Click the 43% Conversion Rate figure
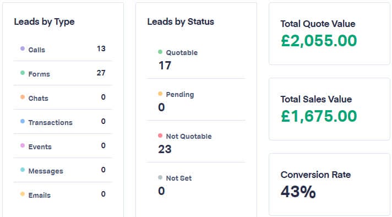The height and width of the screenshot is (217, 392). tap(298, 192)
